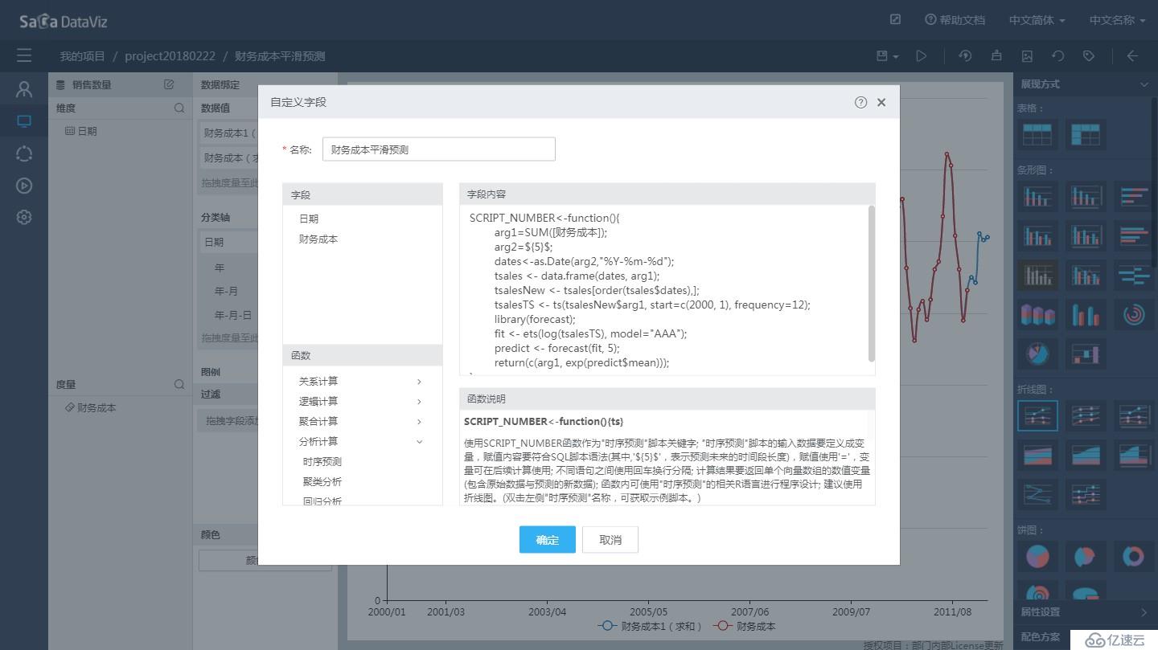Select 财务成本 in the dialog field list
Image resolution: width=1158 pixels, height=650 pixels.
(x=318, y=239)
